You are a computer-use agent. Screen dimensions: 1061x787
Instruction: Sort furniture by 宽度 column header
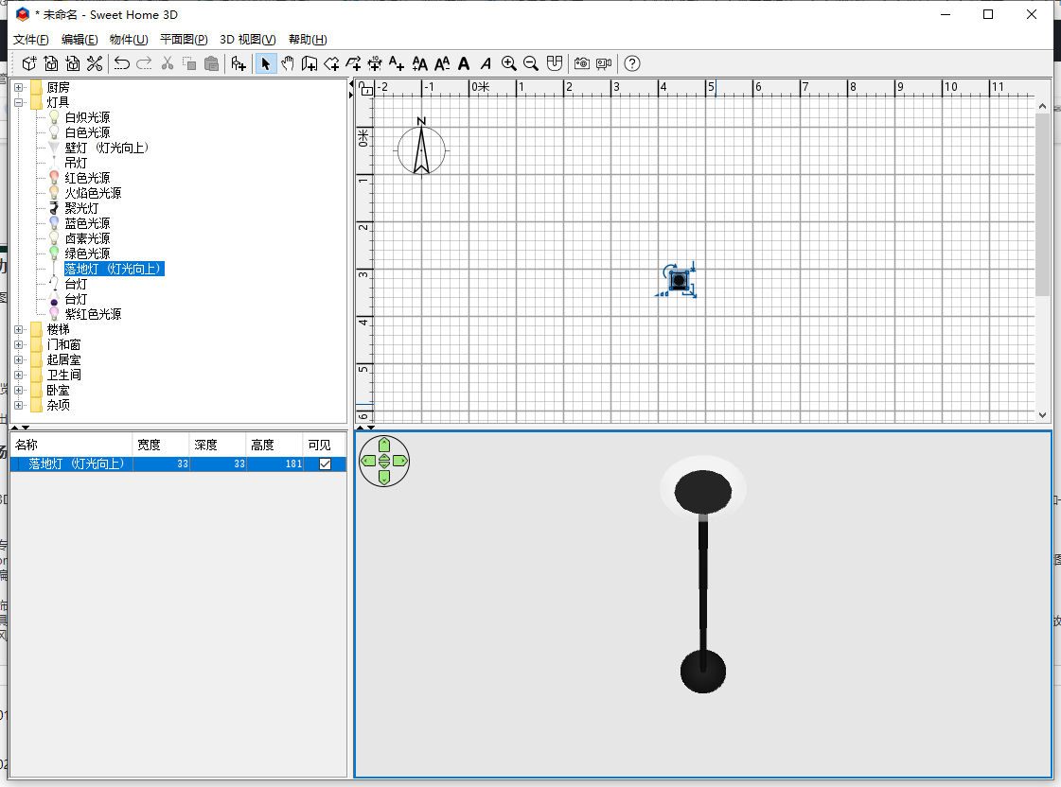(161, 445)
